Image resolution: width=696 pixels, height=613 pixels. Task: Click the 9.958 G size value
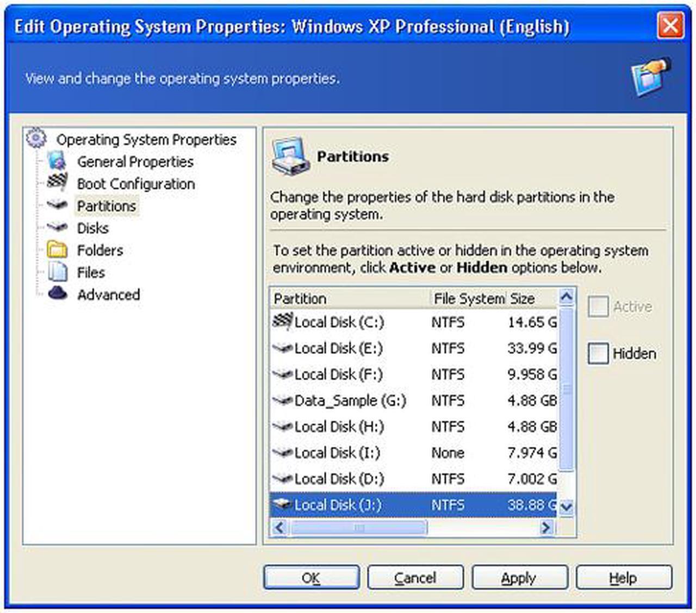532,374
